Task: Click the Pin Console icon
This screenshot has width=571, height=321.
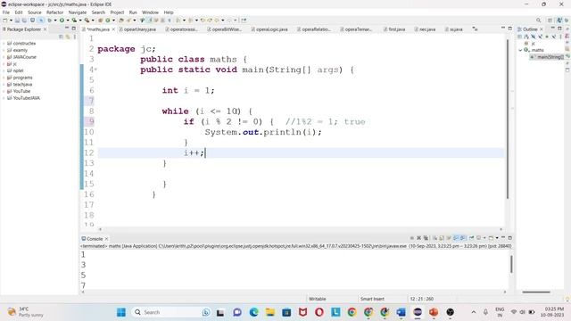Action: click(472, 238)
